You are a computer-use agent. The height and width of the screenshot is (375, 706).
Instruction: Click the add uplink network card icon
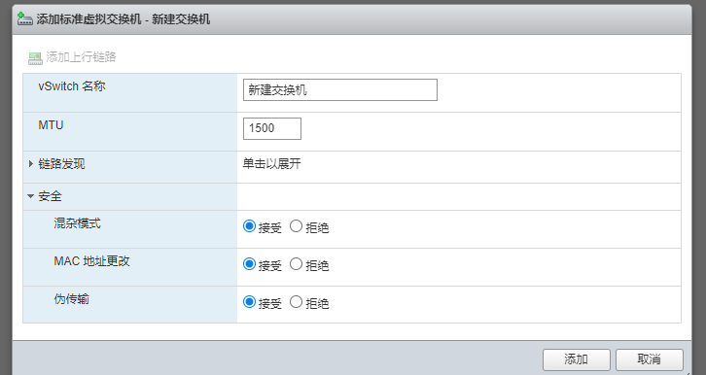[x=35, y=58]
